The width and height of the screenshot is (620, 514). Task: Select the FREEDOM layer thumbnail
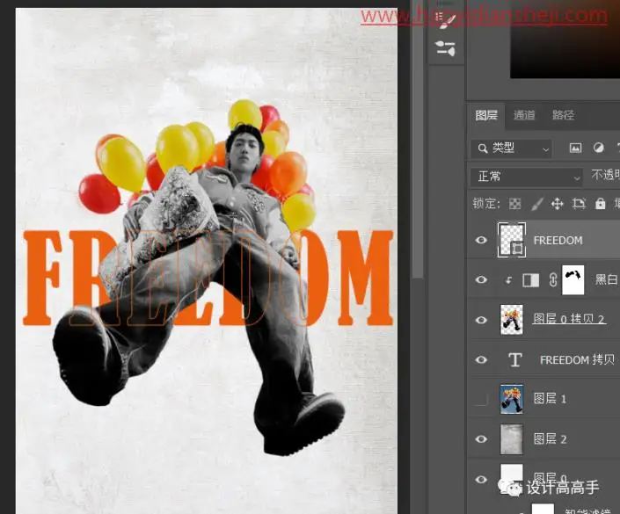coord(512,240)
